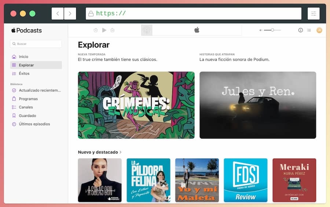
Task: Select Explorar in sidebar
Action: click(x=36, y=65)
